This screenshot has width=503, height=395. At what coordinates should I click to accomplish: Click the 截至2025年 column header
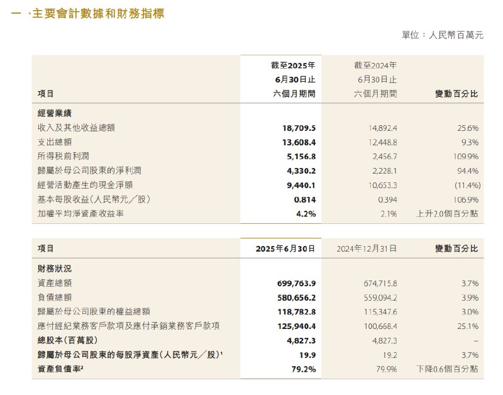293,65
